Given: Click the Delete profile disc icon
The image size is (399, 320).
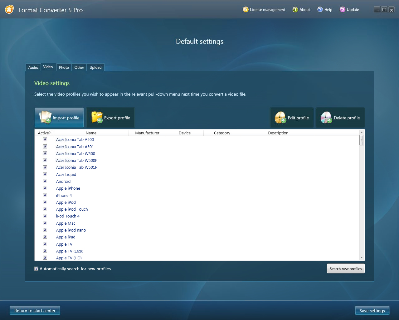Looking at the screenshot, I should coord(326,117).
